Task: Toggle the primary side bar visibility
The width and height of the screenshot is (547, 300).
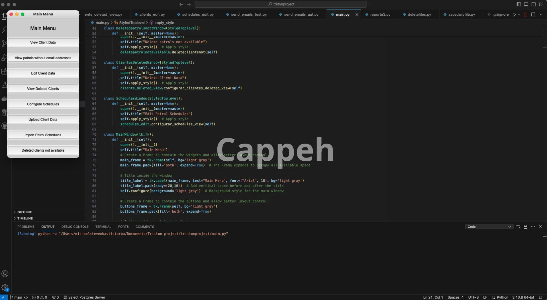Action: point(519,4)
